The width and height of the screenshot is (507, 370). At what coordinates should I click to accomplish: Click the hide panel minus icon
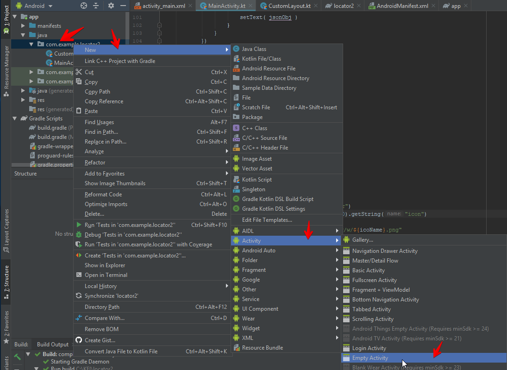(x=123, y=6)
